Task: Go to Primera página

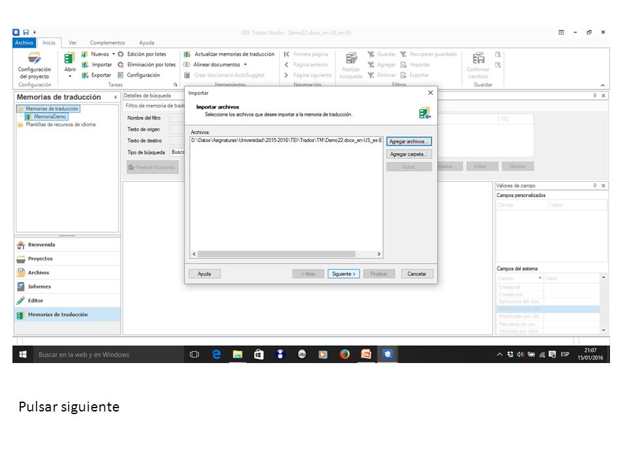Action: pyautogui.click(x=306, y=54)
